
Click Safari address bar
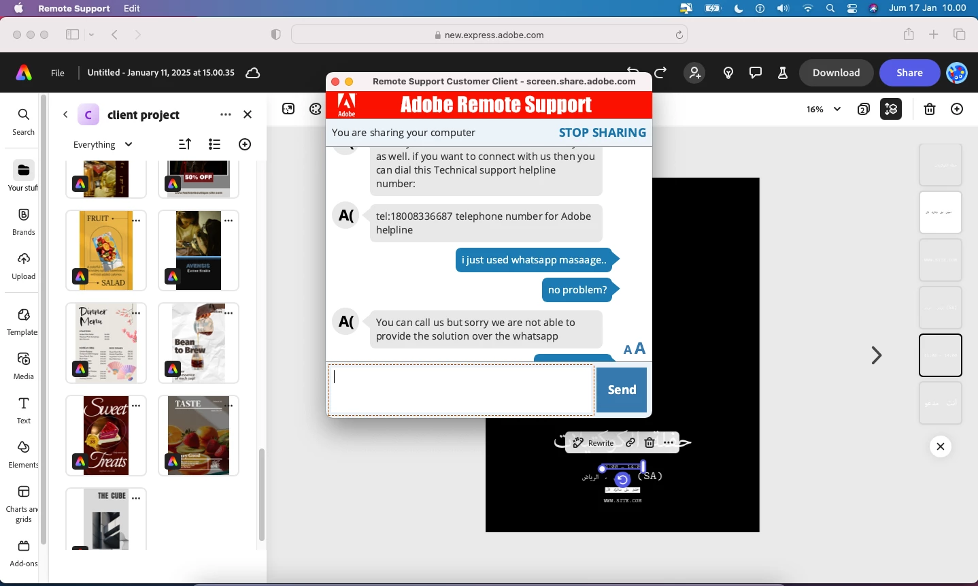click(x=489, y=35)
